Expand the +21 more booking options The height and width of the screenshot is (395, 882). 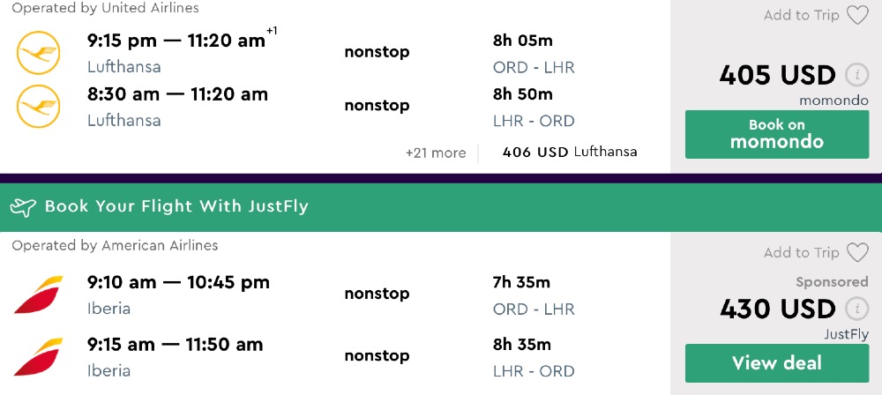(x=436, y=153)
